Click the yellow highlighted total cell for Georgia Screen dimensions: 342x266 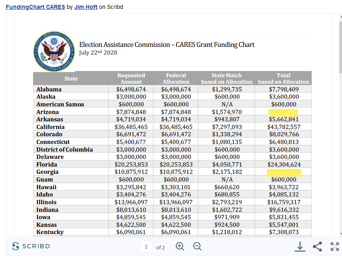pyautogui.click(x=284, y=173)
